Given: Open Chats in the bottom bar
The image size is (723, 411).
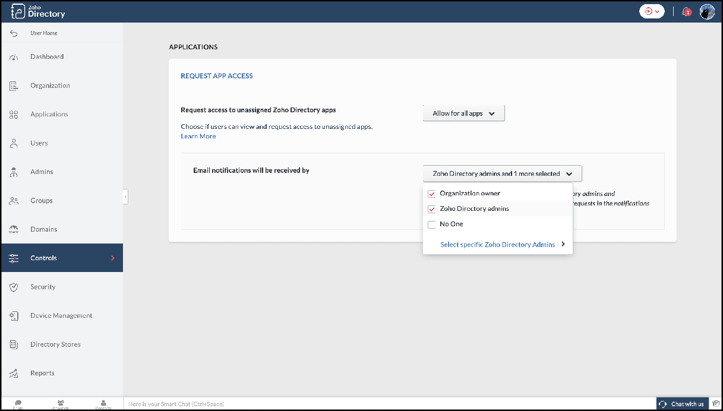Looking at the screenshot, I should click(18, 404).
